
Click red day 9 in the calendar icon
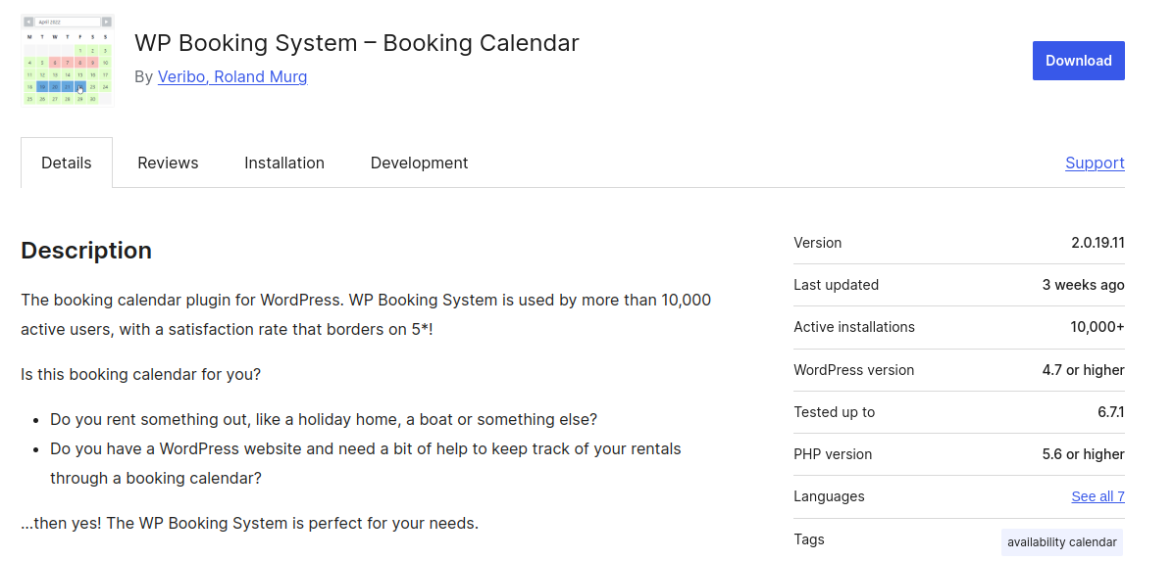(x=92, y=63)
